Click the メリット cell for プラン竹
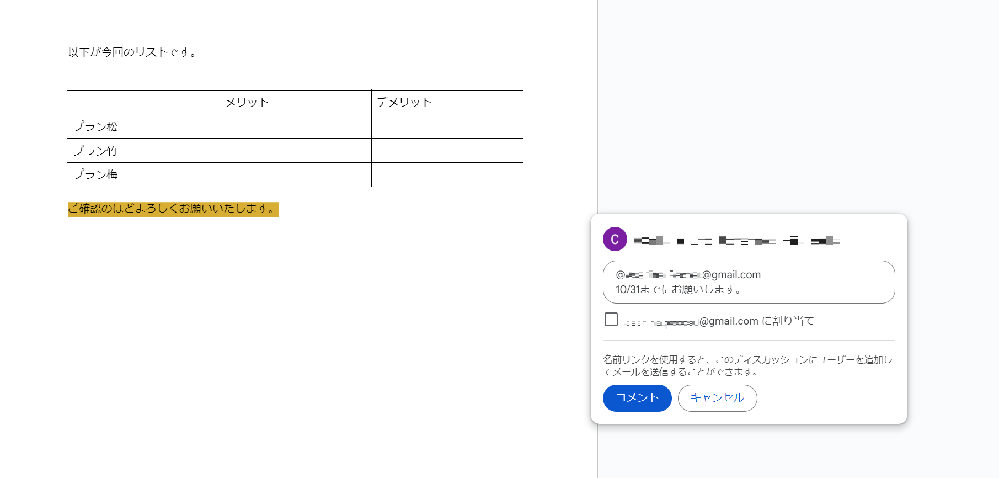 click(295, 151)
